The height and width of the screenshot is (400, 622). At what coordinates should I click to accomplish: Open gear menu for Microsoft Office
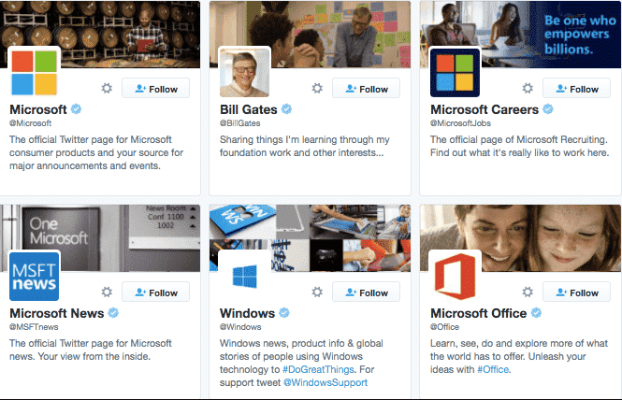[528, 293]
